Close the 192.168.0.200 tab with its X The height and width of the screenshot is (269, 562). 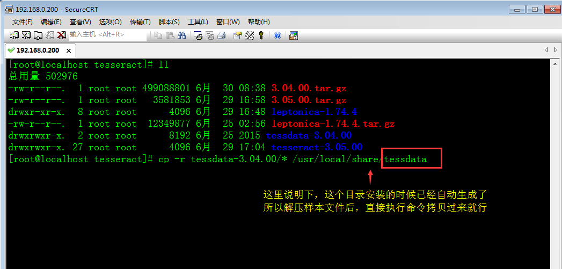[x=69, y=51]
